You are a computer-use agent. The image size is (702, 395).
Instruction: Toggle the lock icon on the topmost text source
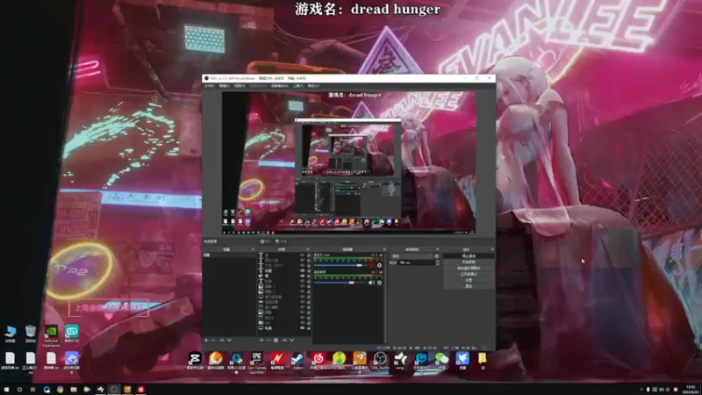(309, 255)
